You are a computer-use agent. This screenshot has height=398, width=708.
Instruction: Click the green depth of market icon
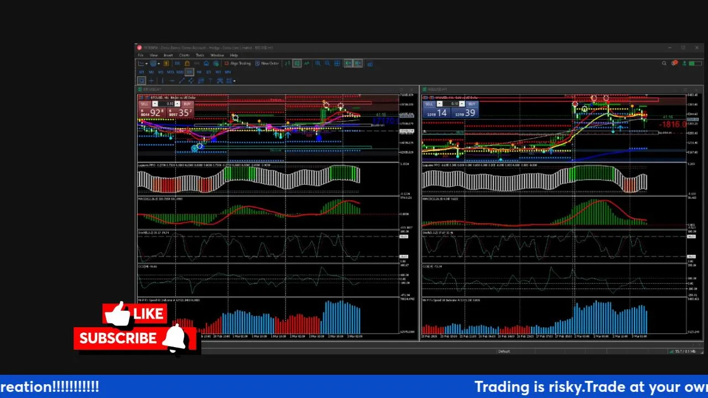coord(287,64)
